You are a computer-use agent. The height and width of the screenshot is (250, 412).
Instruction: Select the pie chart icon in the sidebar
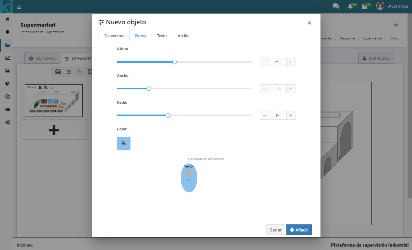point(7,84)
